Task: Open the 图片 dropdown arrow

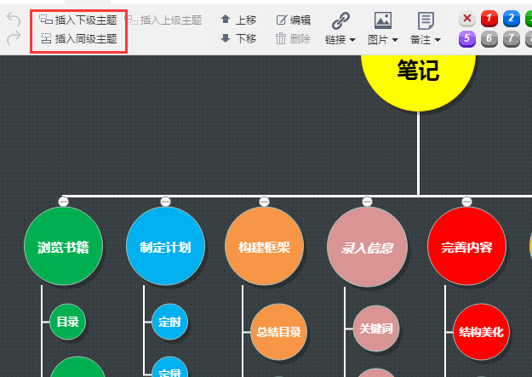Action: pos(395,40)
